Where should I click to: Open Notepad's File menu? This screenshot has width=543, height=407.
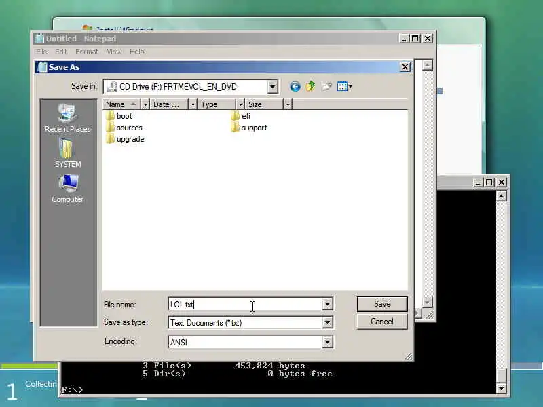(41, 52)
